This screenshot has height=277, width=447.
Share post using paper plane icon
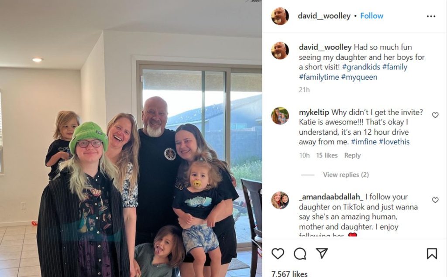(x=322, y=253)
